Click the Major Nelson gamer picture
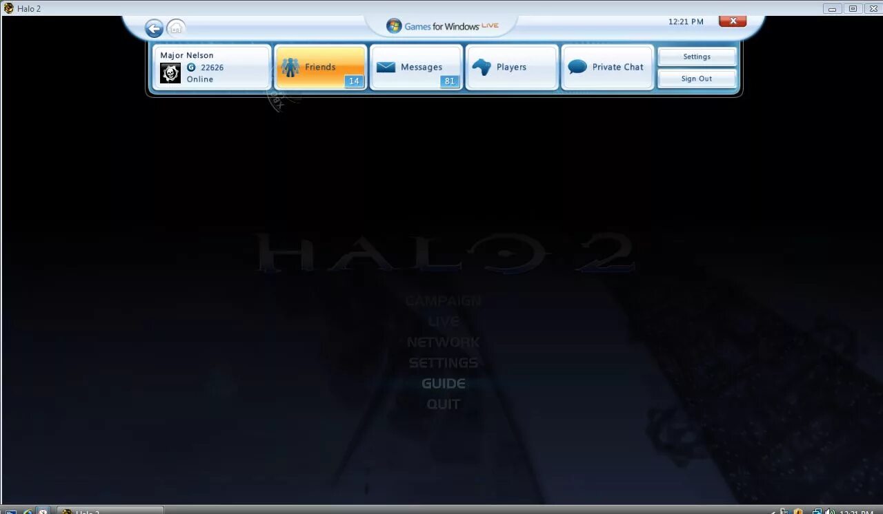 pos(170,73)
